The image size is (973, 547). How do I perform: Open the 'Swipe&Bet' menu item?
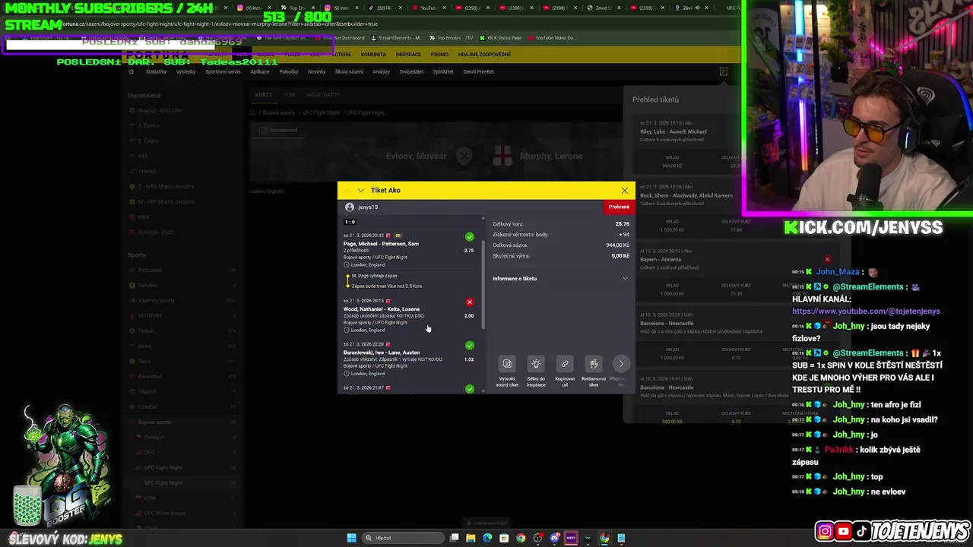coord(411,71)
